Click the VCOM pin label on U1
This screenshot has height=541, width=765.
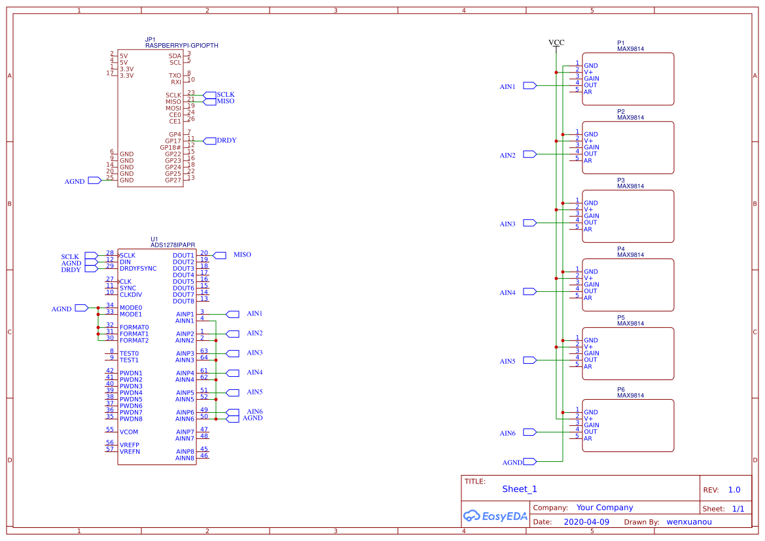point(129,432)
